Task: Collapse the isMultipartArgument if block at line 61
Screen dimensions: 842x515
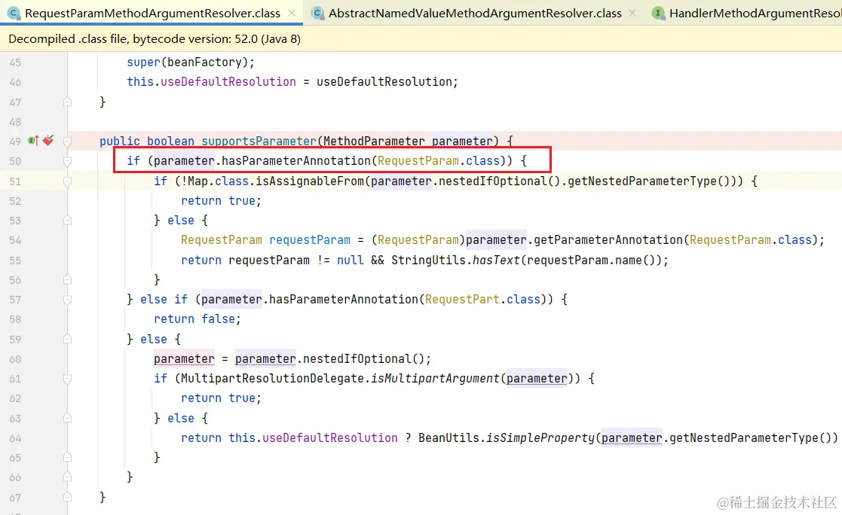Action: click(x=67, y=379)
